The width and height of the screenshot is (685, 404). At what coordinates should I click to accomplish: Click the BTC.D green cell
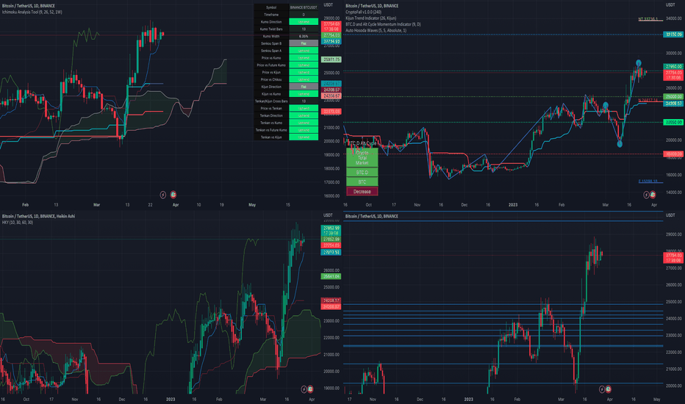(x=362, y=172)
